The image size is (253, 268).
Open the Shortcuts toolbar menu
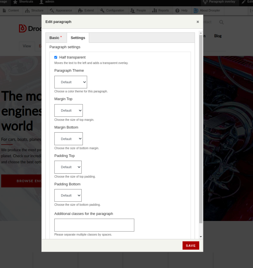23,2
